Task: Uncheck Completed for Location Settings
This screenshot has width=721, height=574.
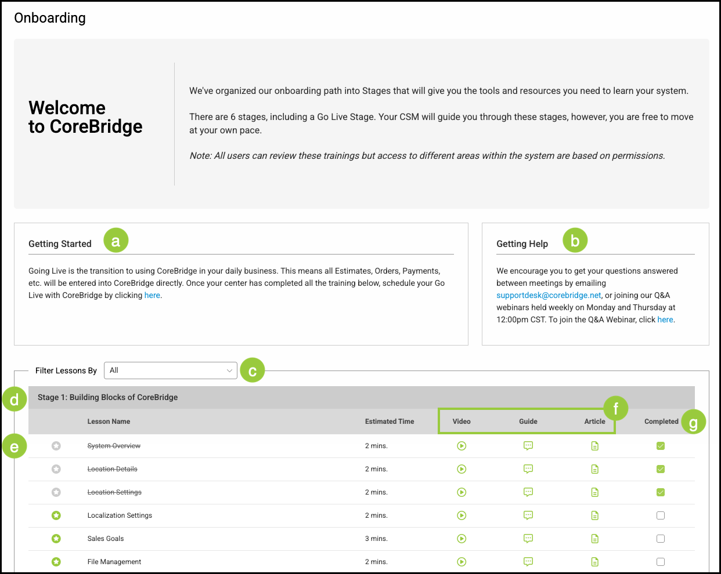Action: coord(661,492)
